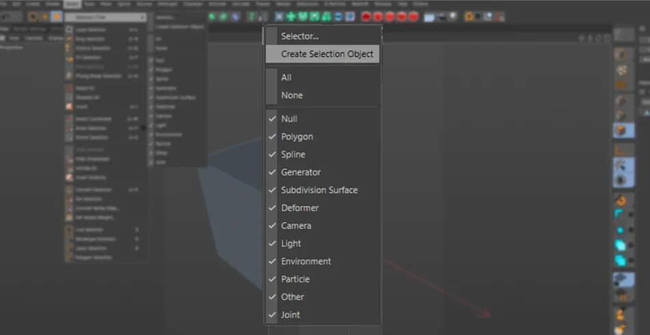Uncheck Environment in the magnified filter list
This screenshot has width=650, height=335.
[322, 261]
